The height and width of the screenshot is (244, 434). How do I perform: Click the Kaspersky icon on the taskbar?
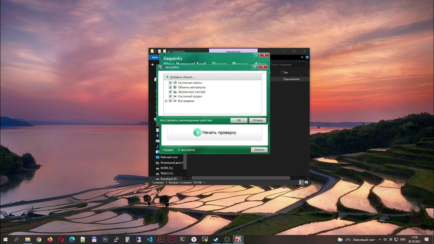[x=238, y=239]
